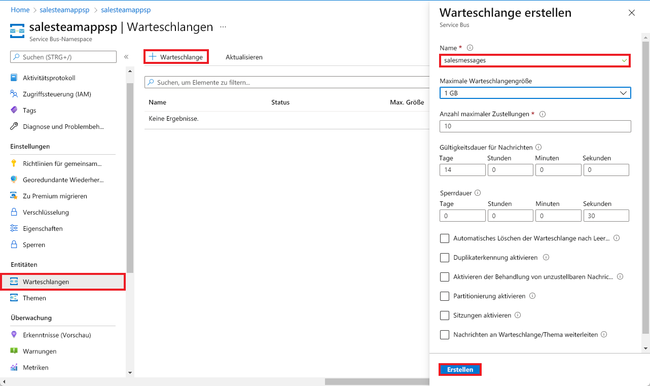The height and width of the screenshot is (386, 650).
Task: Sort by the Status column header
Action: 280,102
